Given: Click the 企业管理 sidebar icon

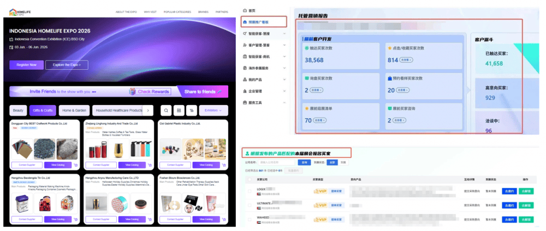Looking at the screenshot, I should point(245,91).
